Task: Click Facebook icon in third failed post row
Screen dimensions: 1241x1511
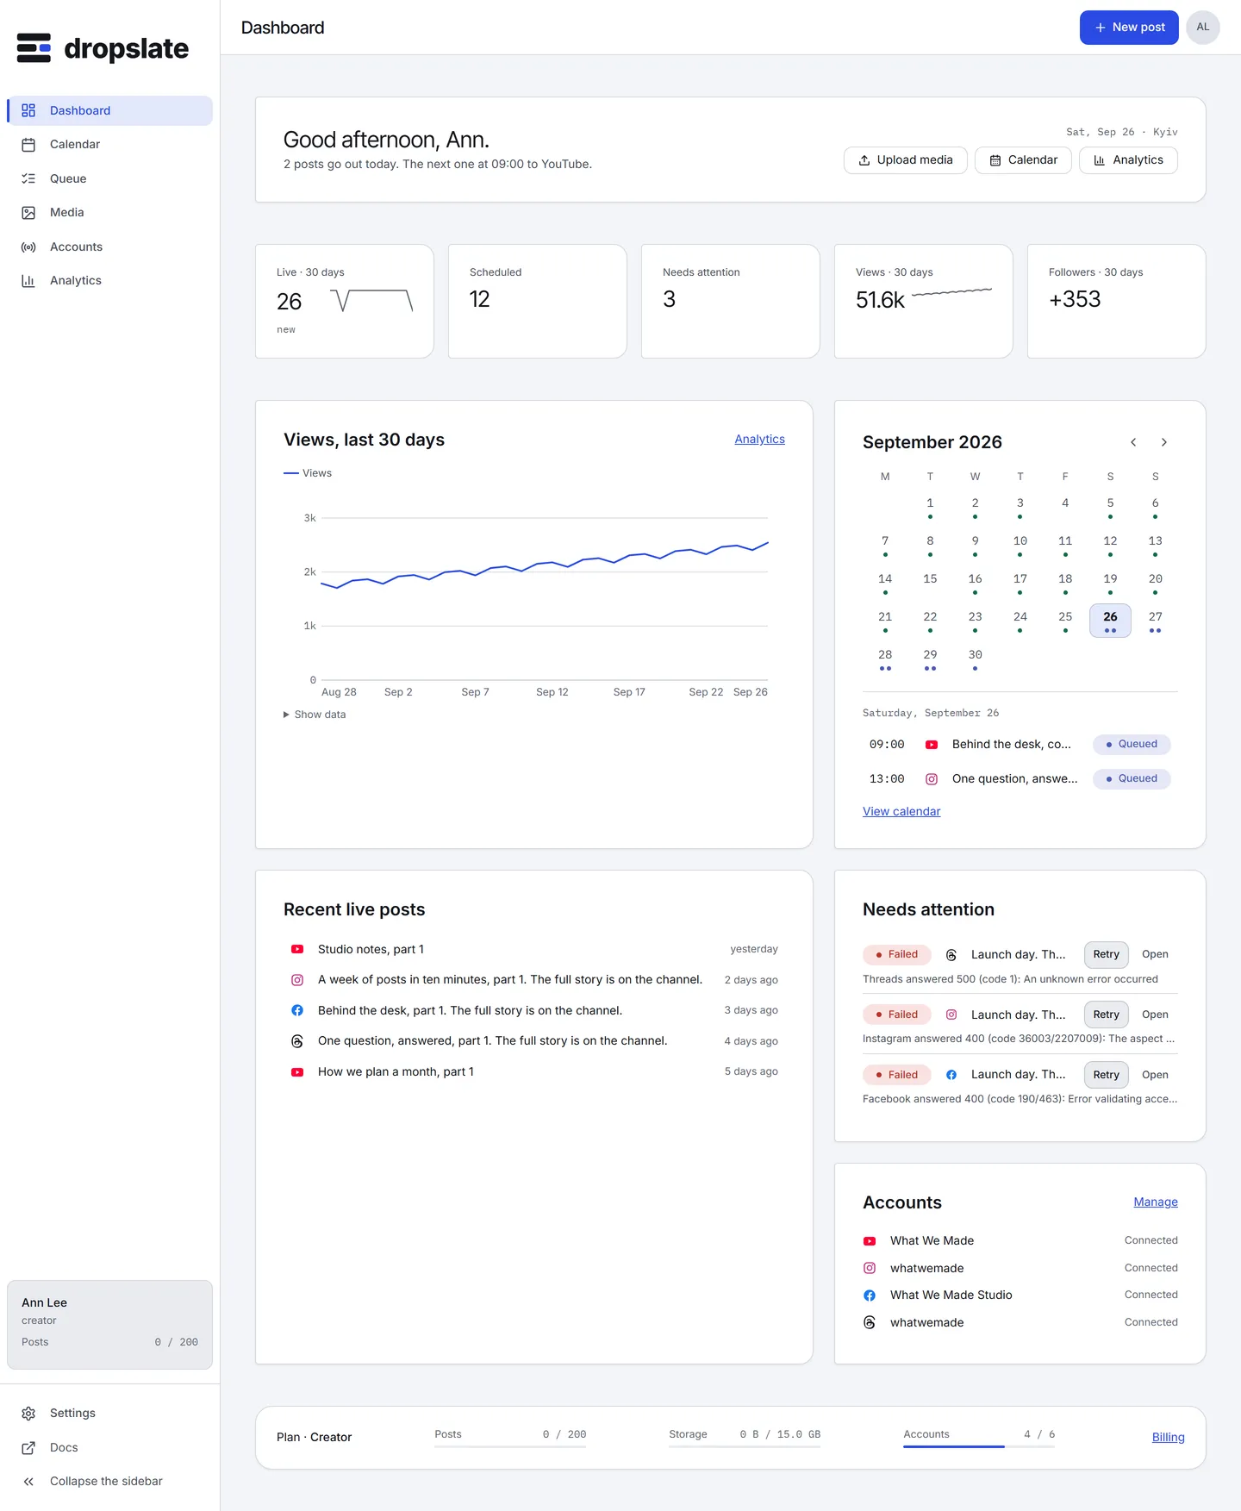Action: click(x=951, y=1075)
